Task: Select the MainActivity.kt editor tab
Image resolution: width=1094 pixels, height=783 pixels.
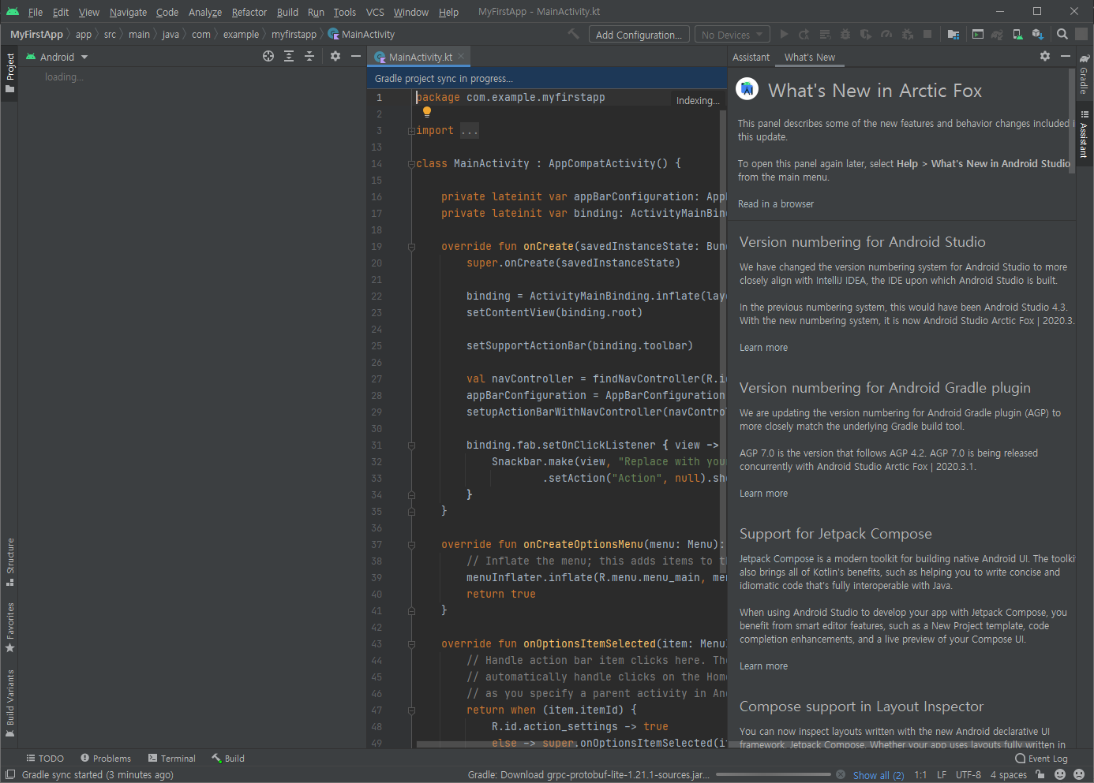Action: 420,57
